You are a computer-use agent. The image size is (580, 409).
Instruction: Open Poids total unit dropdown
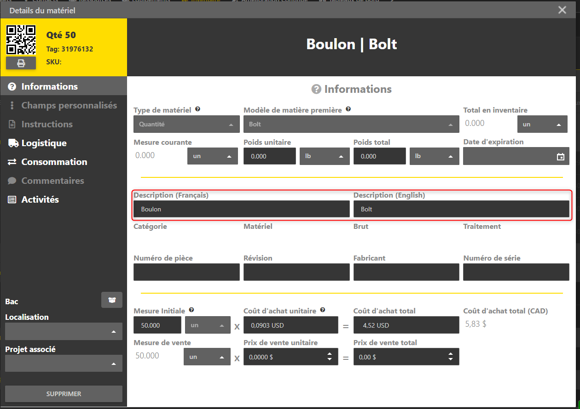435,156
